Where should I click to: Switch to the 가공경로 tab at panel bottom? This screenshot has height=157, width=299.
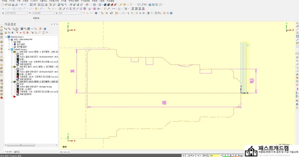[8, 152]
